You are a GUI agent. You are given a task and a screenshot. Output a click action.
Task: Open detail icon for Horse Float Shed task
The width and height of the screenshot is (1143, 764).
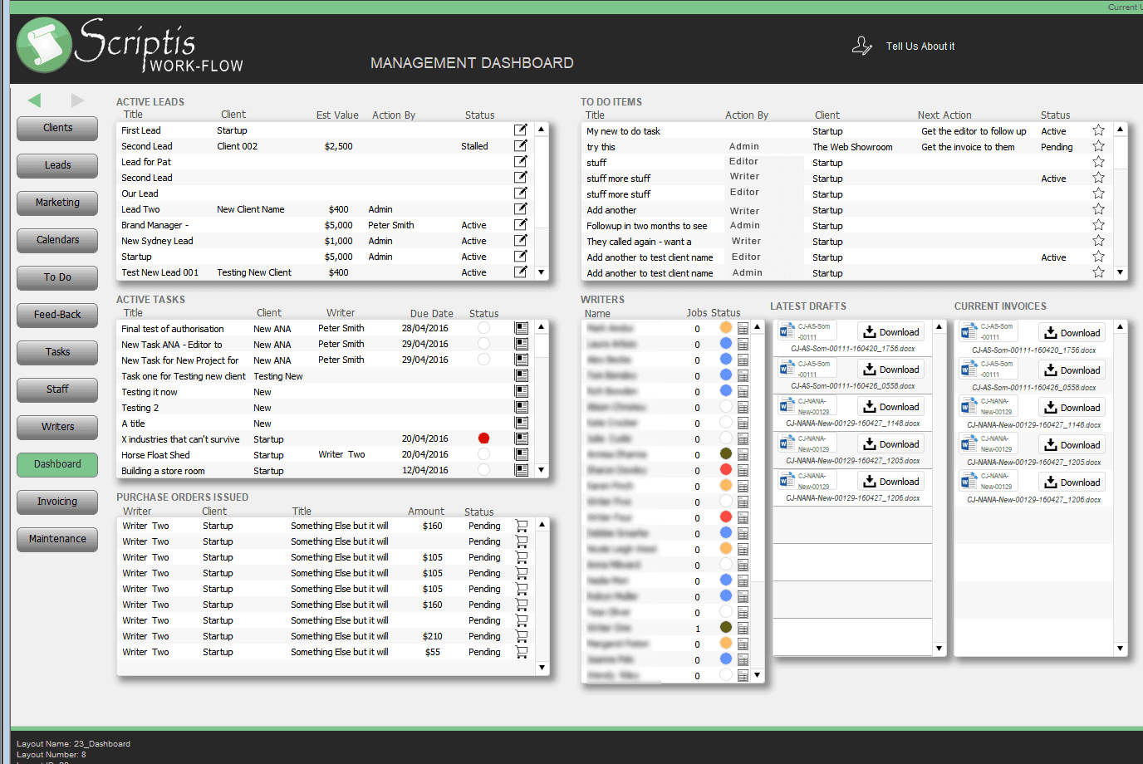[522, 454]
